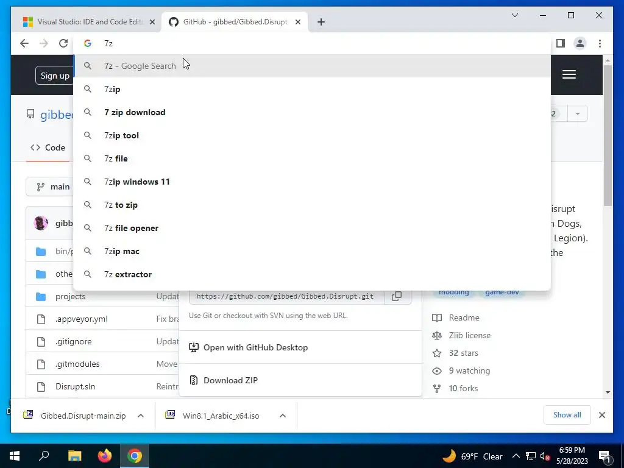Choose the '7z to zip' suggestion
Image resolution: width=624 pixels, height=468 pixels.
[x=312, y=205]
